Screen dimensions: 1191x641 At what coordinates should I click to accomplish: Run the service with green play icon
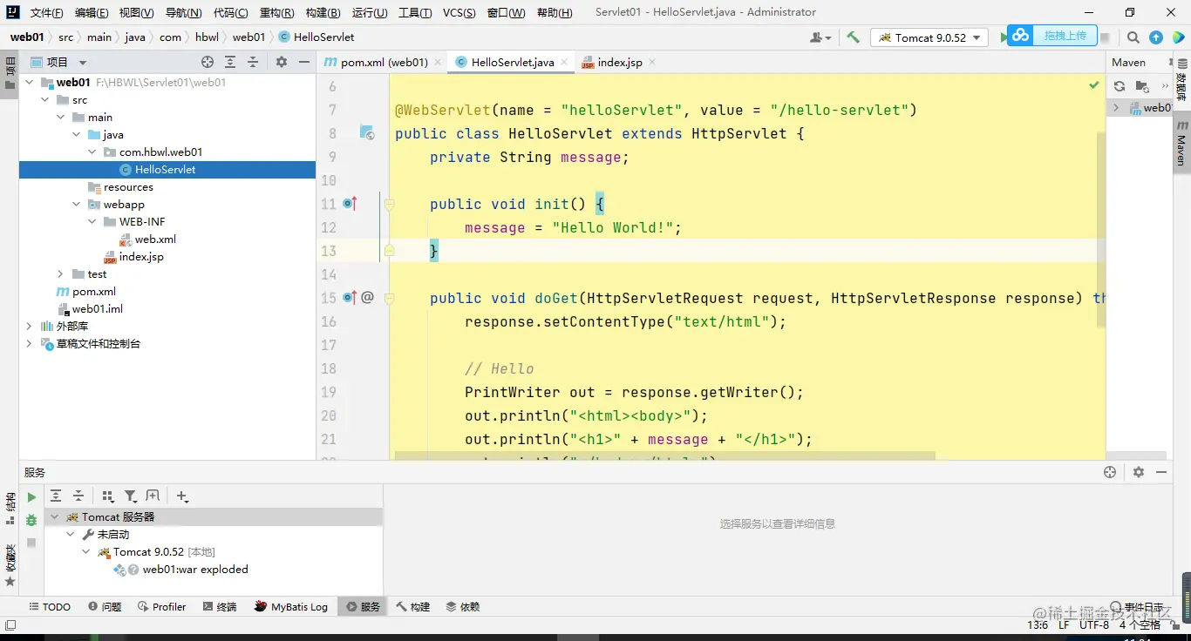(31, 497)
